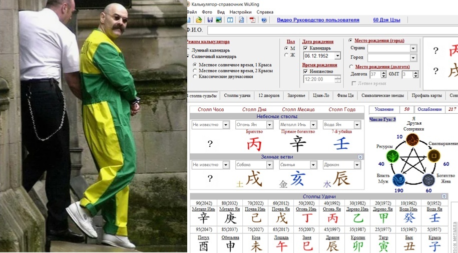The width and height of the screenshot is (458, 253).
Task: Open the Свинья month branch dropdown
Action: point(313,165)
